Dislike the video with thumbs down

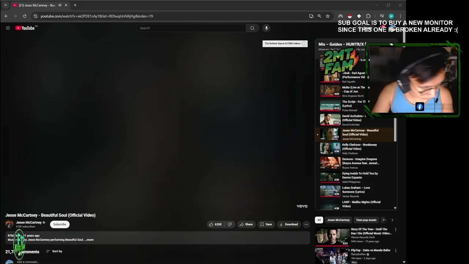(230, 224)
